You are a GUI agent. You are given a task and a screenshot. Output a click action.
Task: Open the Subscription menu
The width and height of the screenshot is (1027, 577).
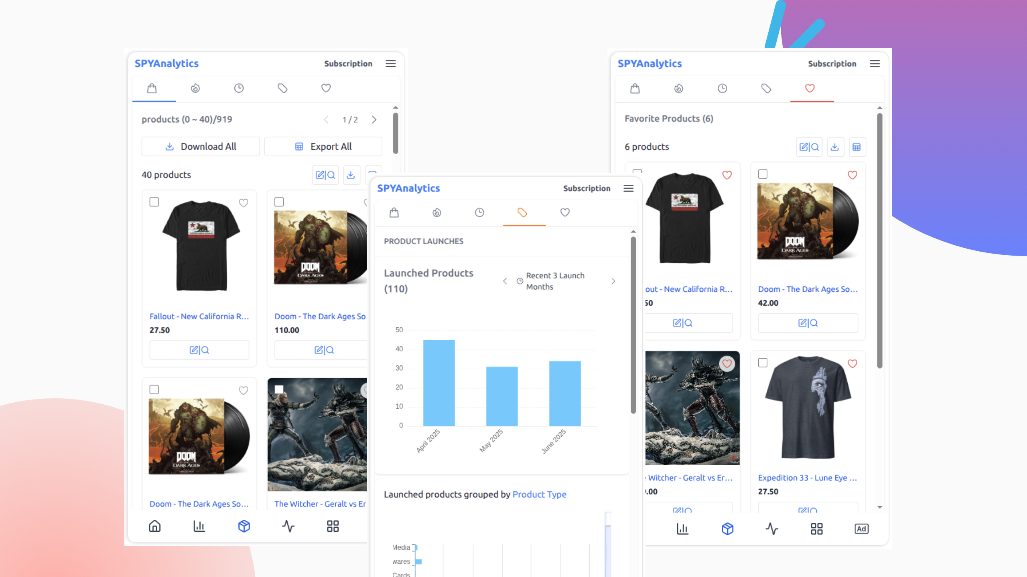click(x=347, y=63)
